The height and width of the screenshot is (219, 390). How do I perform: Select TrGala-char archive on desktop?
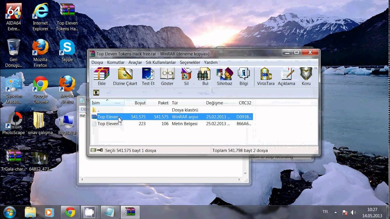[13, 160]
